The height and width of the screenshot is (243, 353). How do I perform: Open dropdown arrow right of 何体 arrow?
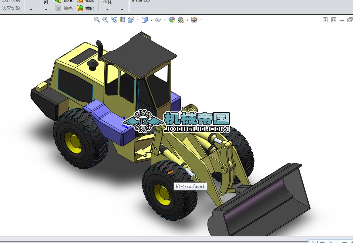(122, 10)
